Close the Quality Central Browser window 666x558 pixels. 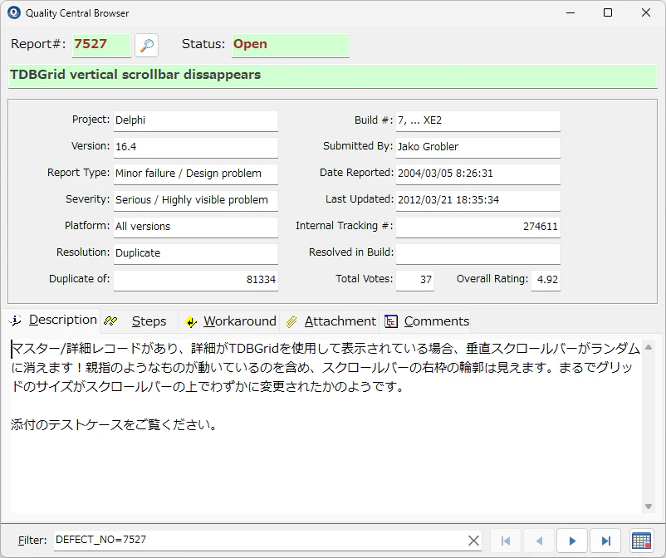click(x=645, y=12)
